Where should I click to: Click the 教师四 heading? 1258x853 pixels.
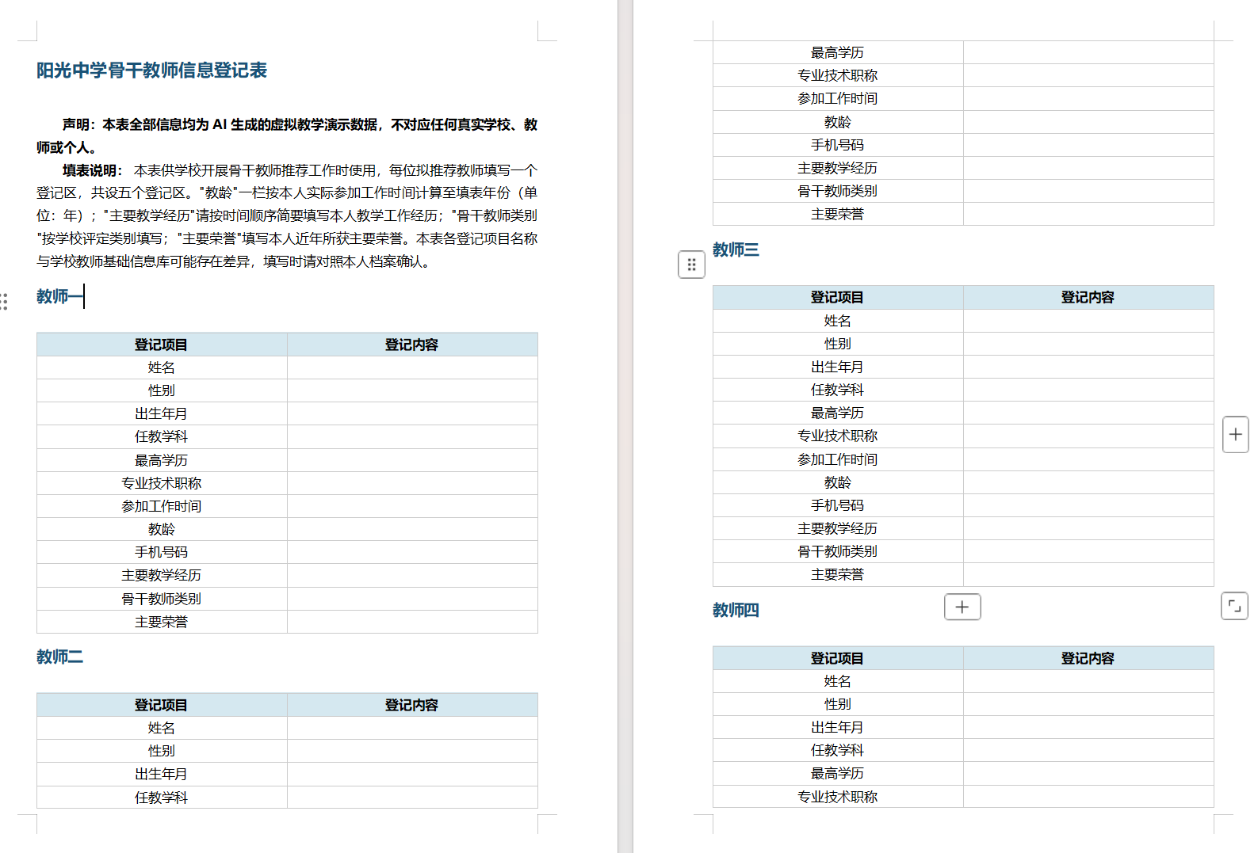click(736, 610)
